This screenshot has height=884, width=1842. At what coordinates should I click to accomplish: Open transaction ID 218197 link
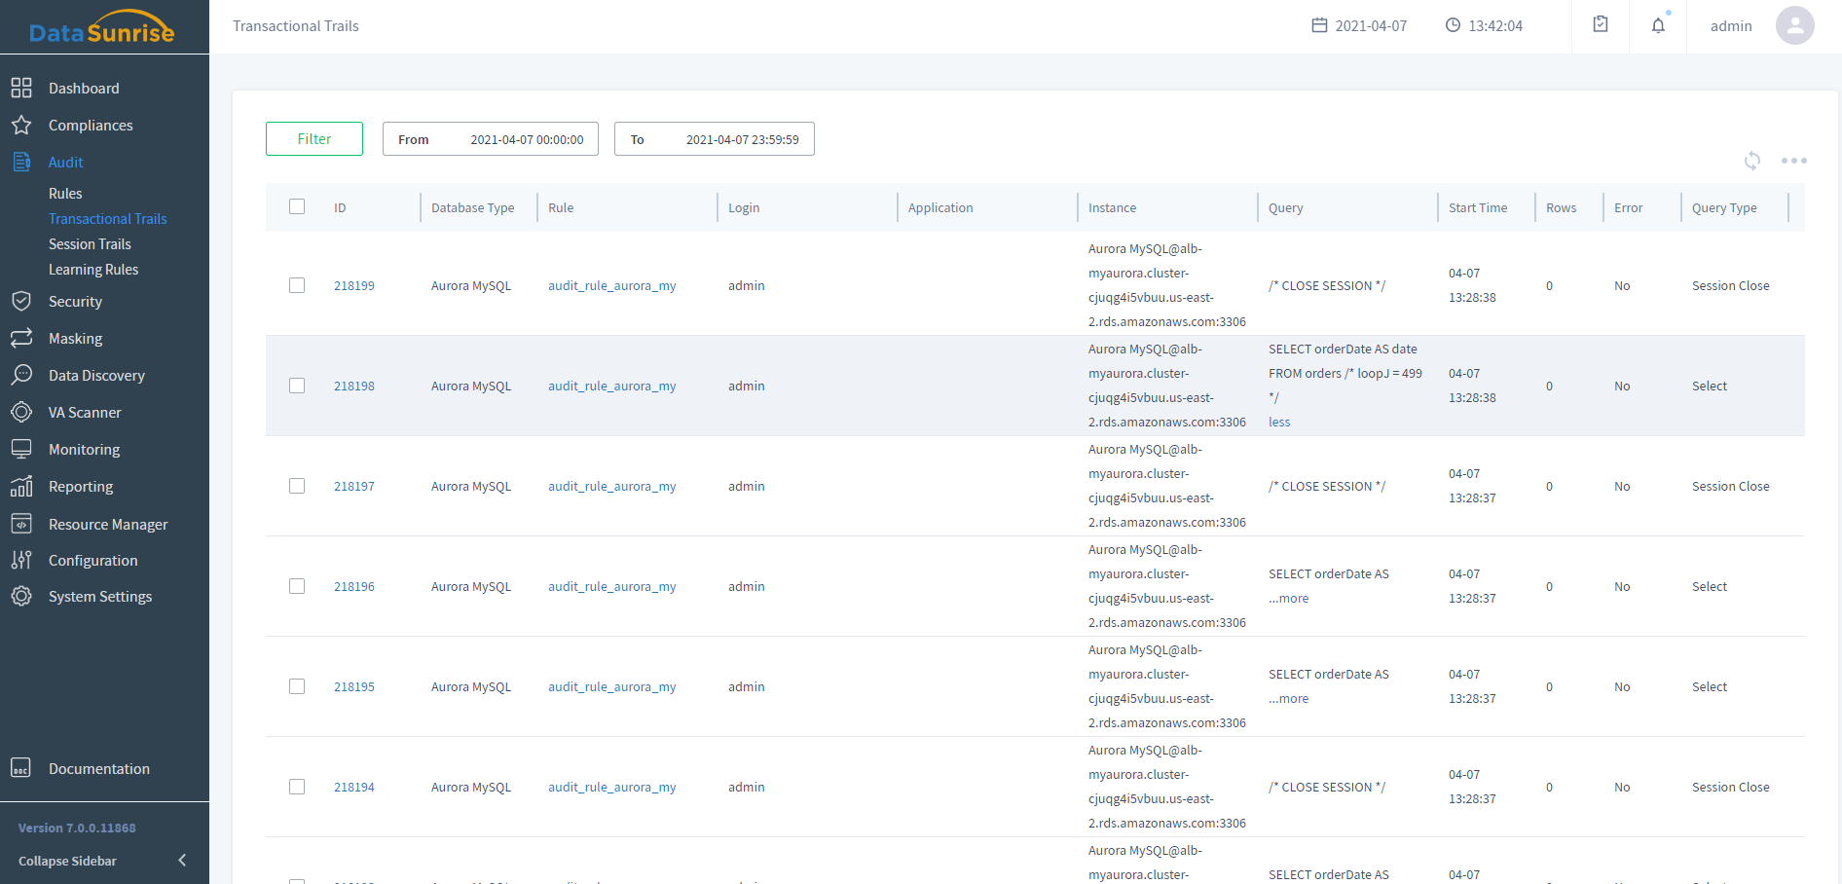(x=354, y=487)
